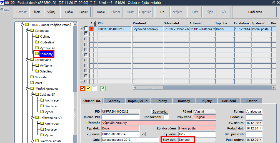This screenshot has width=280, height=143.
Task: Click the K příjmu folder icon
Action: tap(37, 36)
